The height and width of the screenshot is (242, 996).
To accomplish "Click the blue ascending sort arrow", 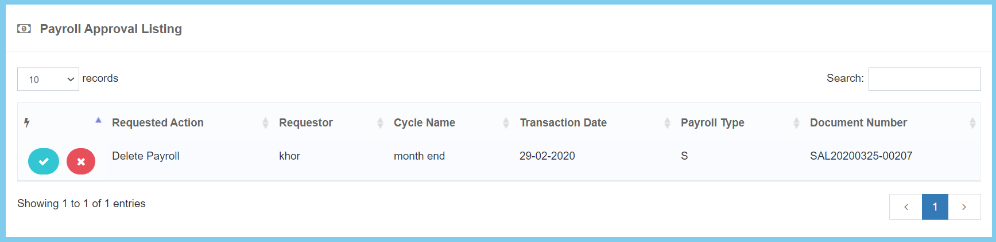I will [x=98, y=120].
